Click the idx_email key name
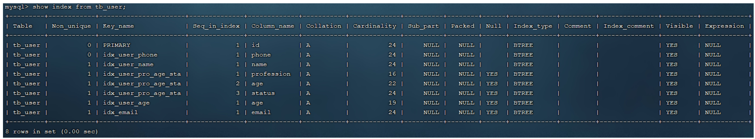The width and height of the screenshot is (755, 139). pos(120,113)
